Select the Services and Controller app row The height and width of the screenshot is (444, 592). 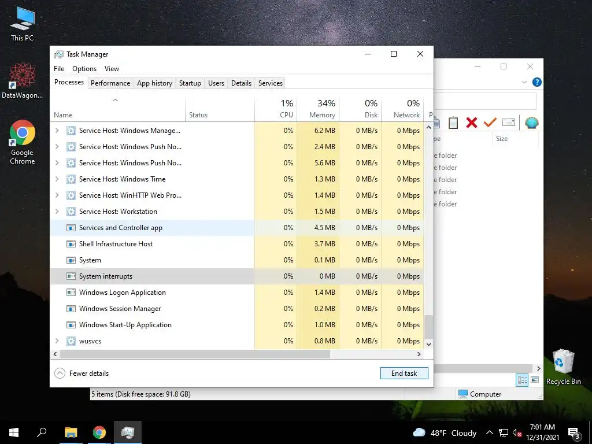237,228
